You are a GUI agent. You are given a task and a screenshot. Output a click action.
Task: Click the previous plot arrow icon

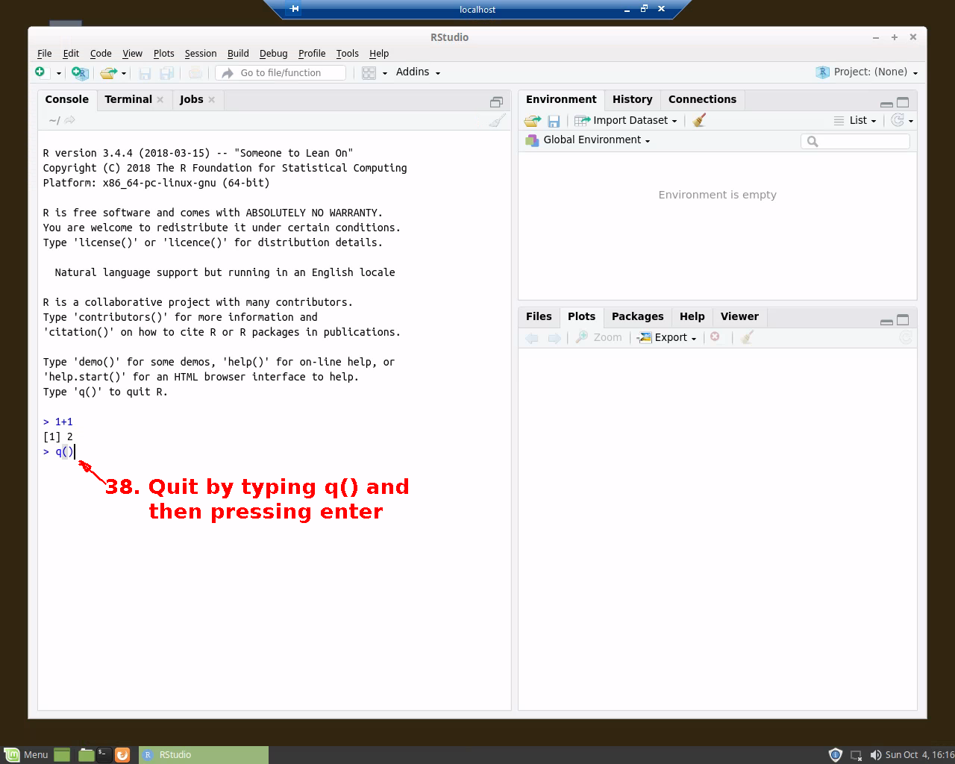point(532,338)
